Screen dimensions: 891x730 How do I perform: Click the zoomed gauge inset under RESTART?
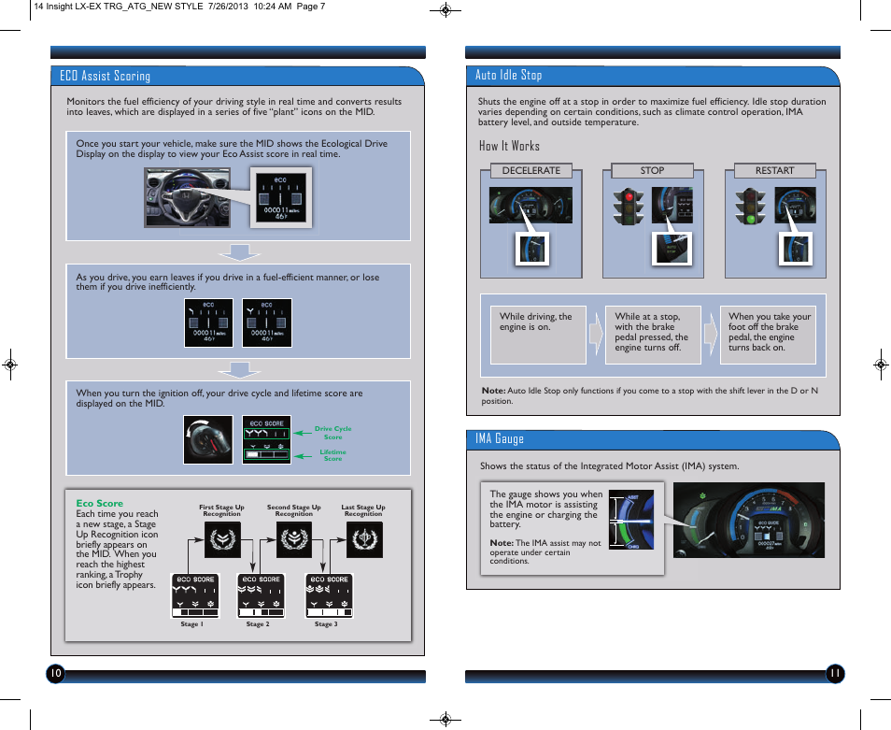795,249
